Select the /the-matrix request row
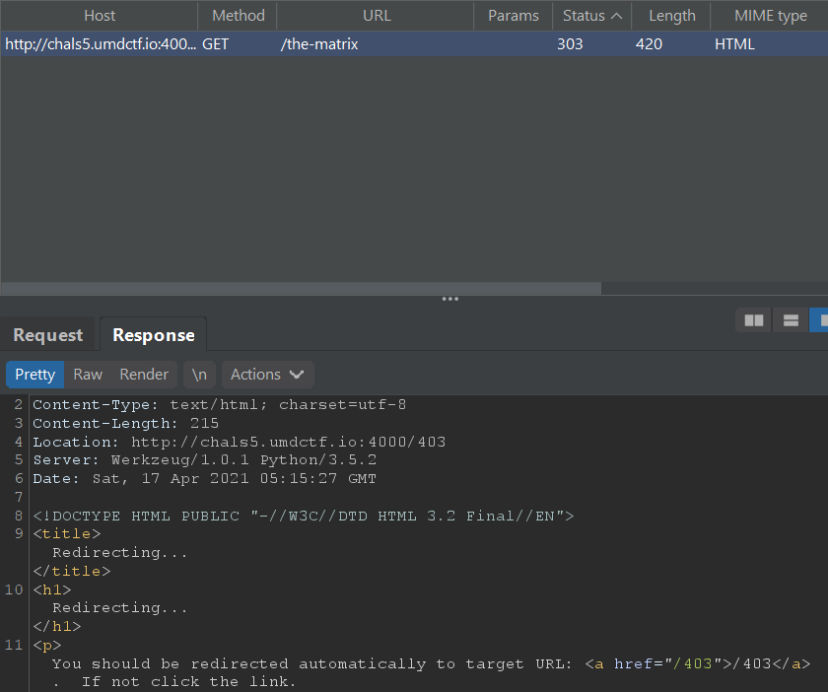Image resolution: width=828 pixels, height=692 pixels. [x=414, y=43]
